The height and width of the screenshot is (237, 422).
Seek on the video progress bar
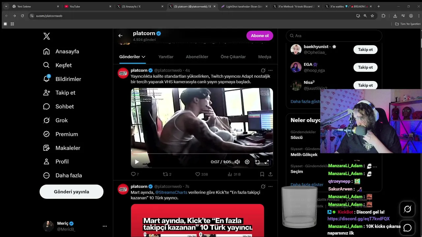(x=202, y=154)
